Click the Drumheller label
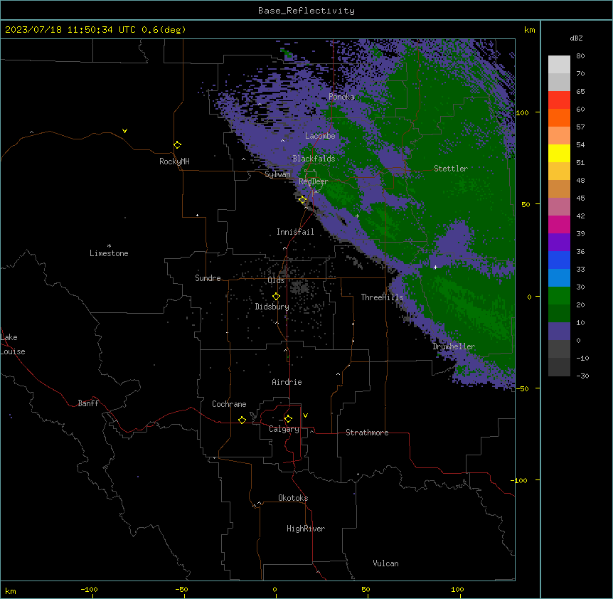 coord(454,346)
